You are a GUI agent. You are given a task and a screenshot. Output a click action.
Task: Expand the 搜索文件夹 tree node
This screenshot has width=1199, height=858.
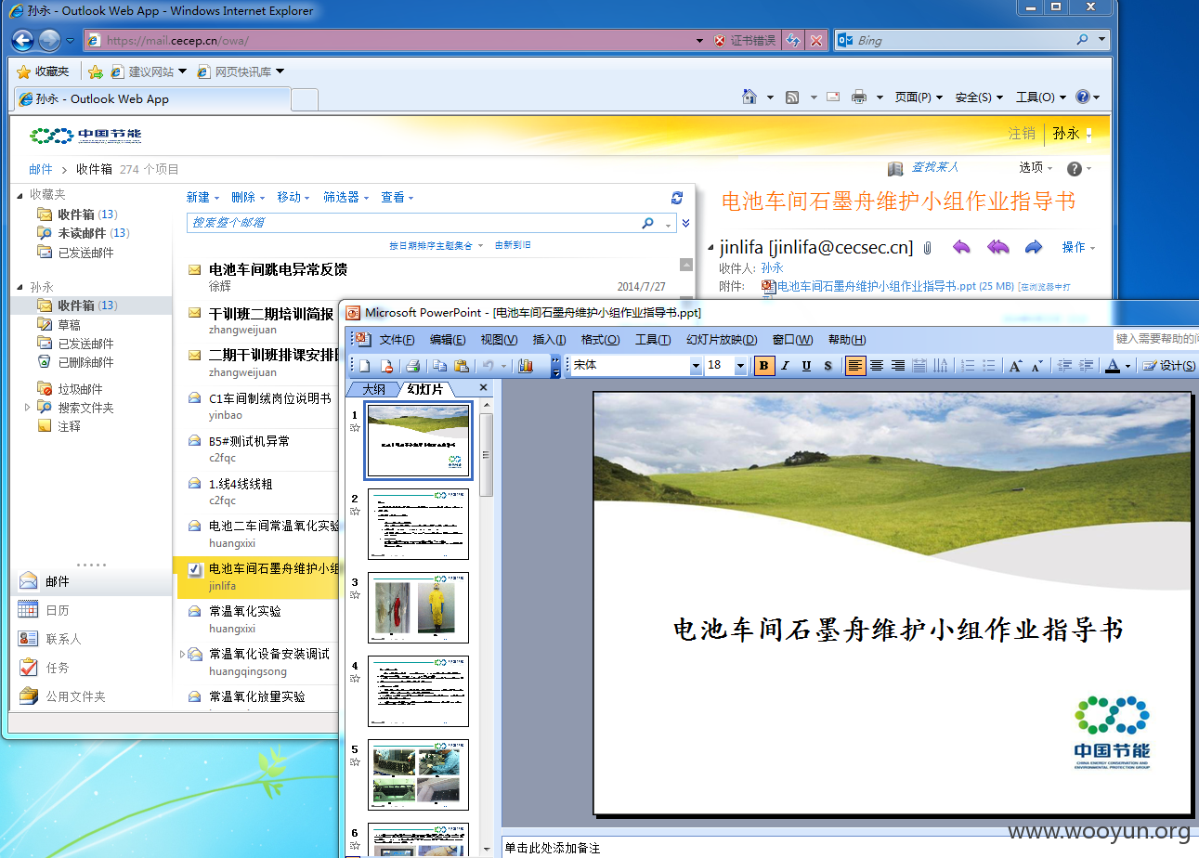coord(27,407)
